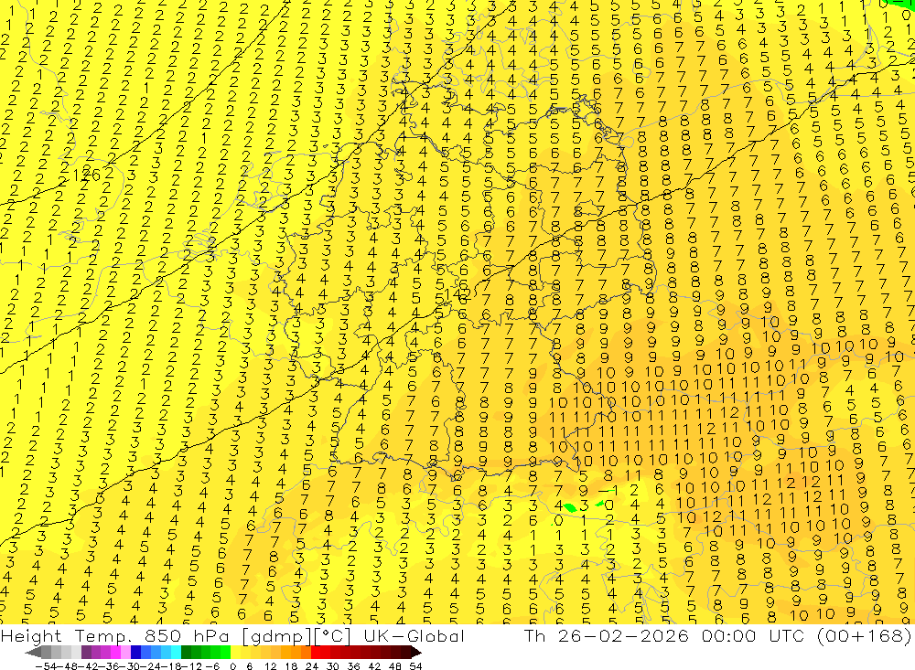Select the dark blue legend swatch at -30

(x=135, y=653)
